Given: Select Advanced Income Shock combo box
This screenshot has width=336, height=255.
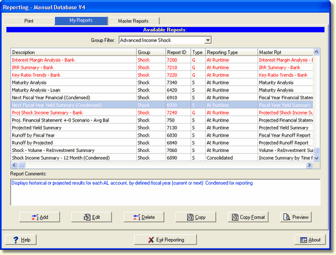Looking at the screenshot, I should coord(165,40).
